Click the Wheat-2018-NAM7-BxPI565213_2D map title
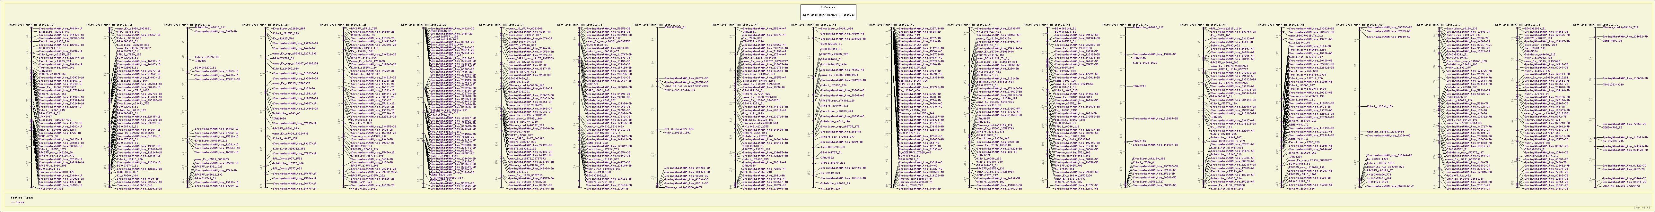Viewport: 1655px width, 212px height. coord(424,24)
